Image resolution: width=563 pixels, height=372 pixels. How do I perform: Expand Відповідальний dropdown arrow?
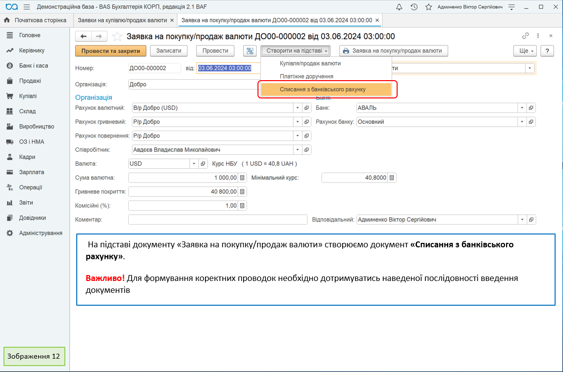tap(522, 220)
